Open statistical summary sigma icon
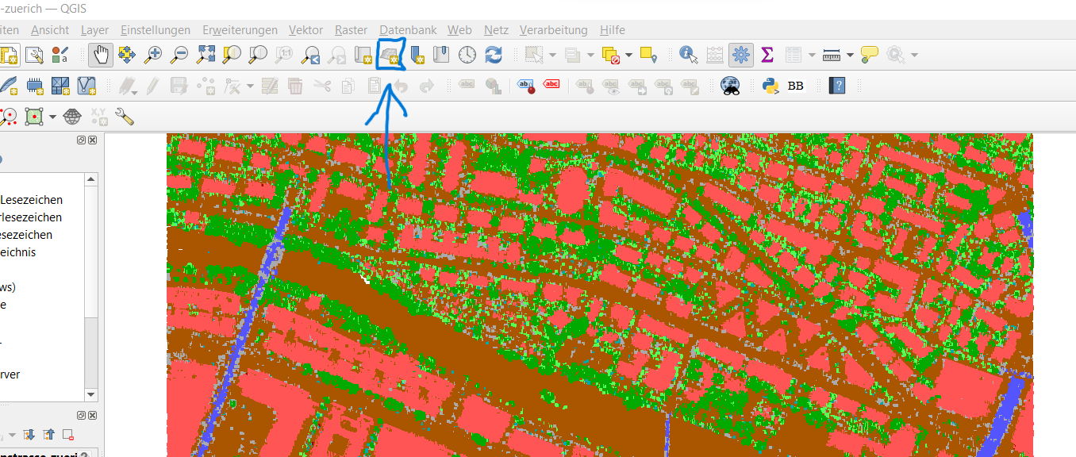The height and width of the screenshot is (457, 1076). click(767, 55)
